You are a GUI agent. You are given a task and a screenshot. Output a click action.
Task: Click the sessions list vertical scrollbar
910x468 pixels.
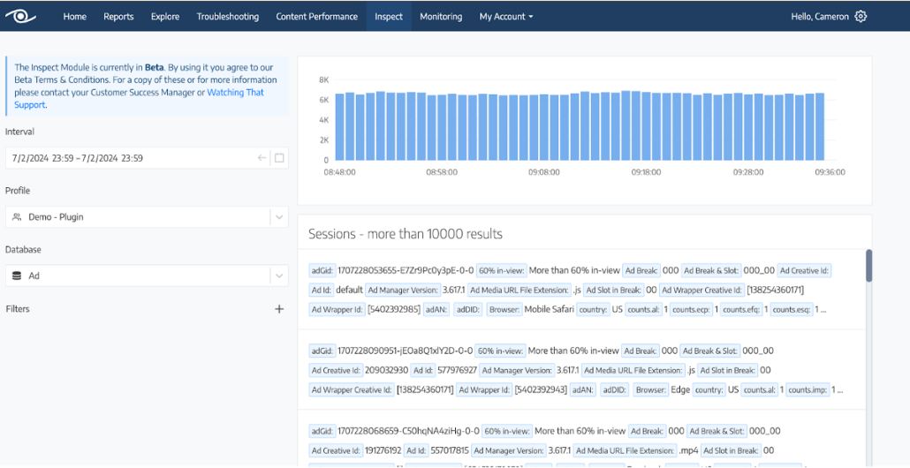click(x=868, y=265)
